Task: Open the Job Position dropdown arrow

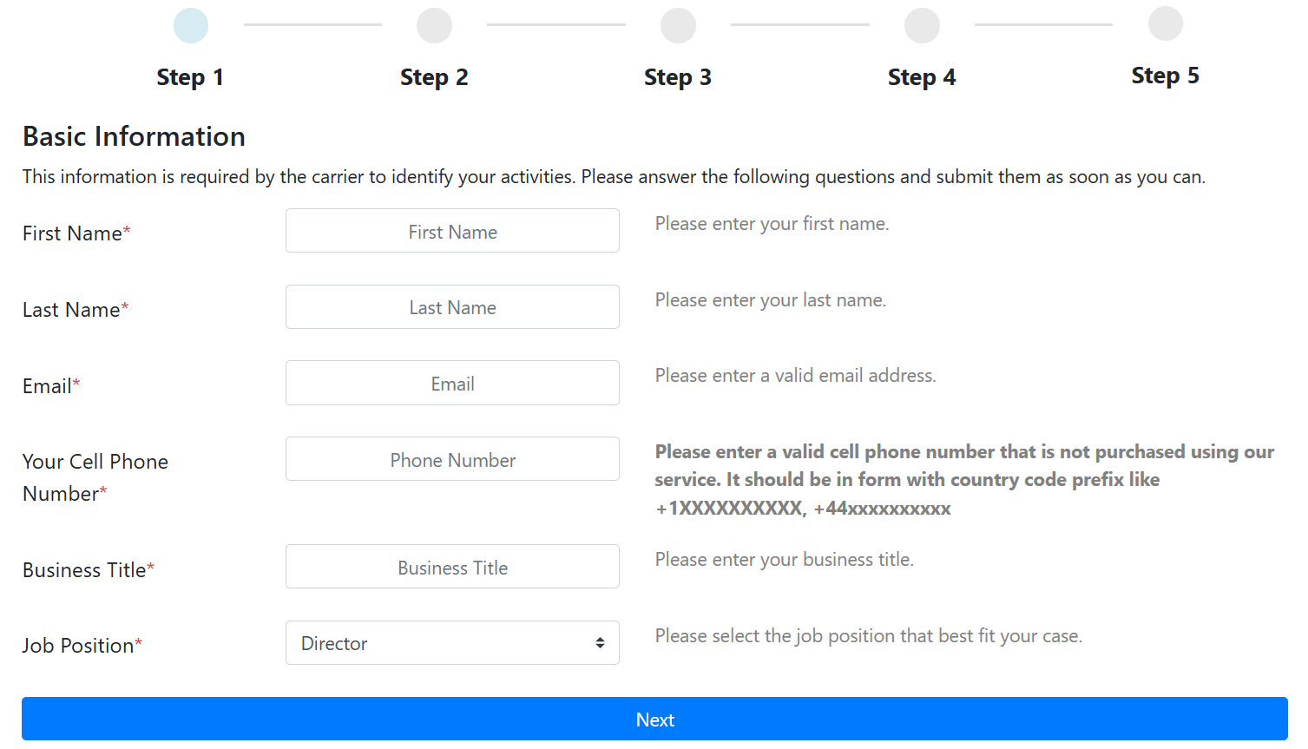Action: [600, 643]
